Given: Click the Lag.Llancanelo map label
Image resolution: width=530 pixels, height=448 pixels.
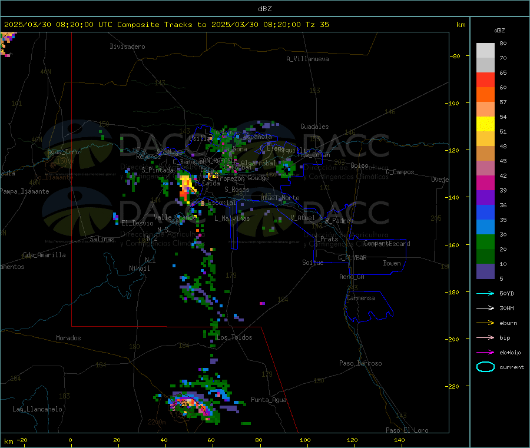Looking at the screenshot, I should coord(38,409).
